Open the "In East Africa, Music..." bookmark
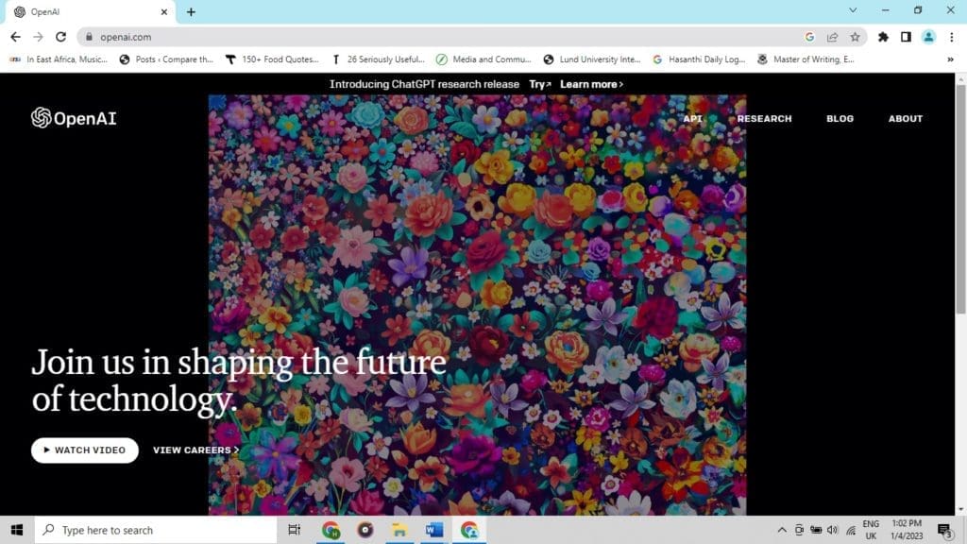This screenshot has width=967, height=544. [59, 59]
